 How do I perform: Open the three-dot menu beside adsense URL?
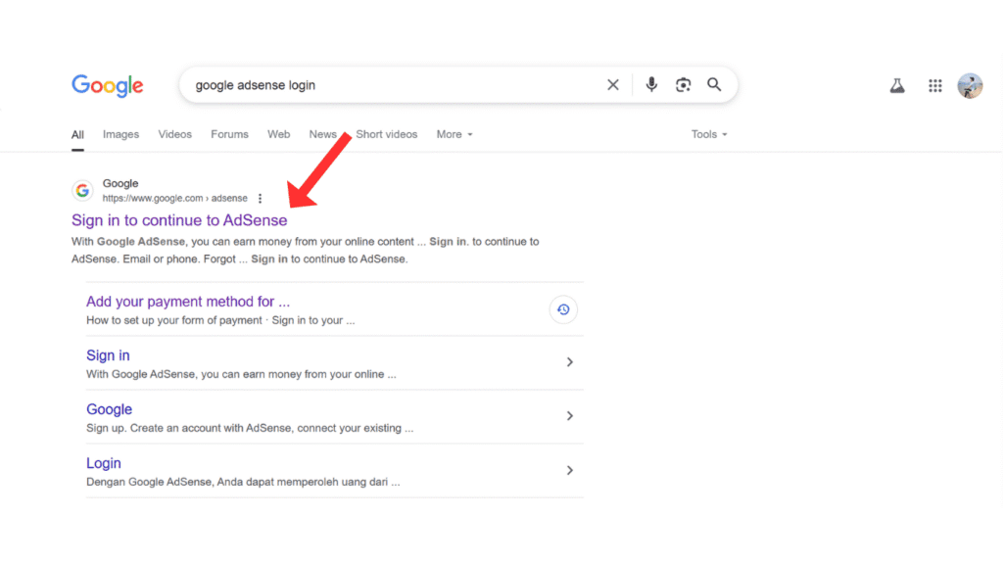tap(260, 198)
